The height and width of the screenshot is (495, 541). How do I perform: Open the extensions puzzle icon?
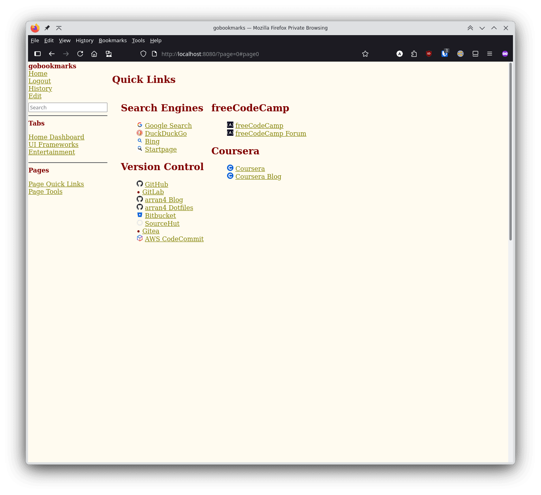coord(414,54)
